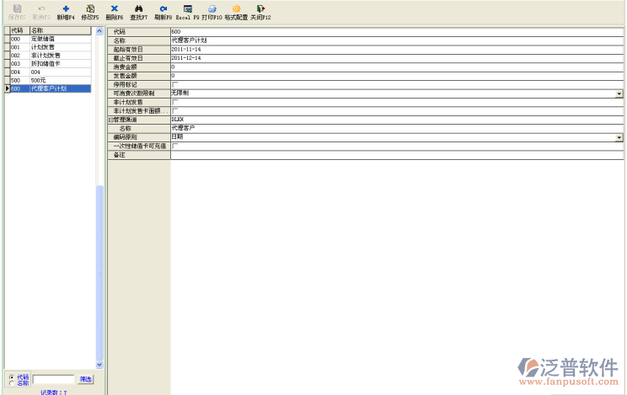Click the 新增F4 add record icon
Screen dimensions: 627x395
point(66,8)
